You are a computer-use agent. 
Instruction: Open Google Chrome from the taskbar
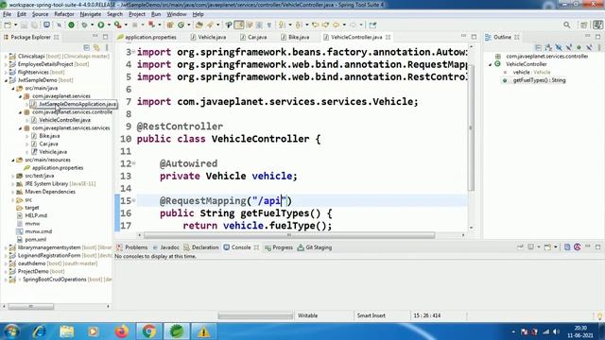(x=149, y=331)
